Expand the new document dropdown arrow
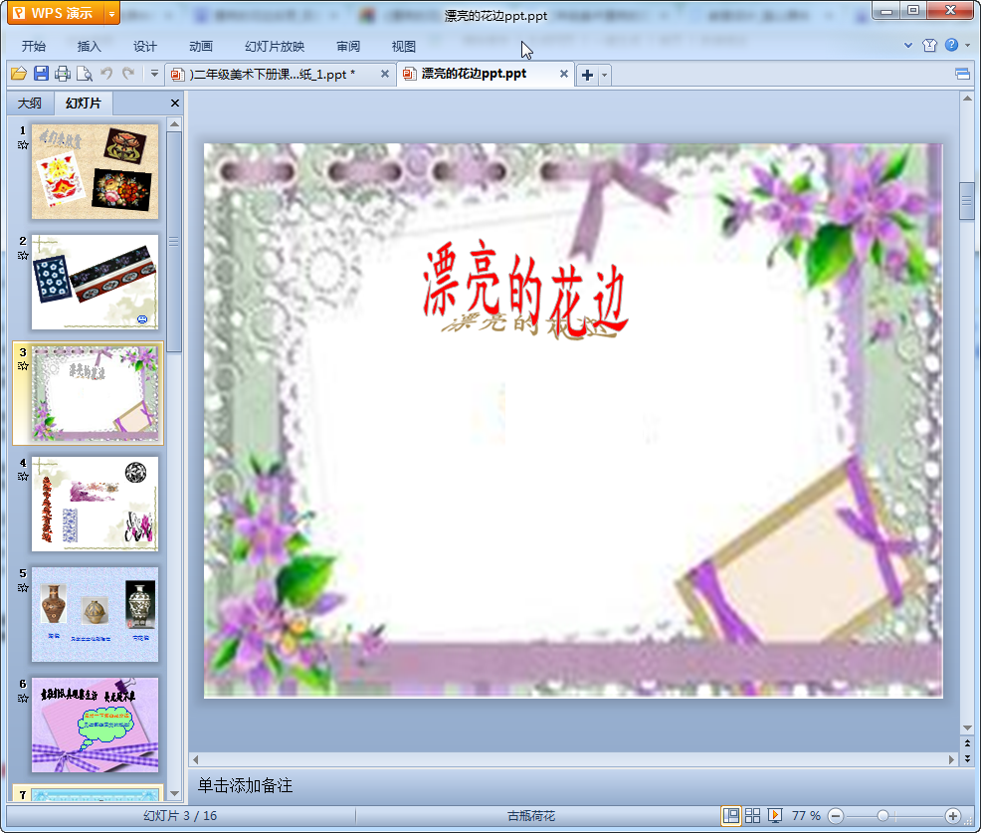Screen dimensions: 981x833 pyautogui.click(x=604, y=75)
